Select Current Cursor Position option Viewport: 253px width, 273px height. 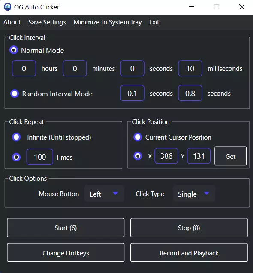pos(138,137)
